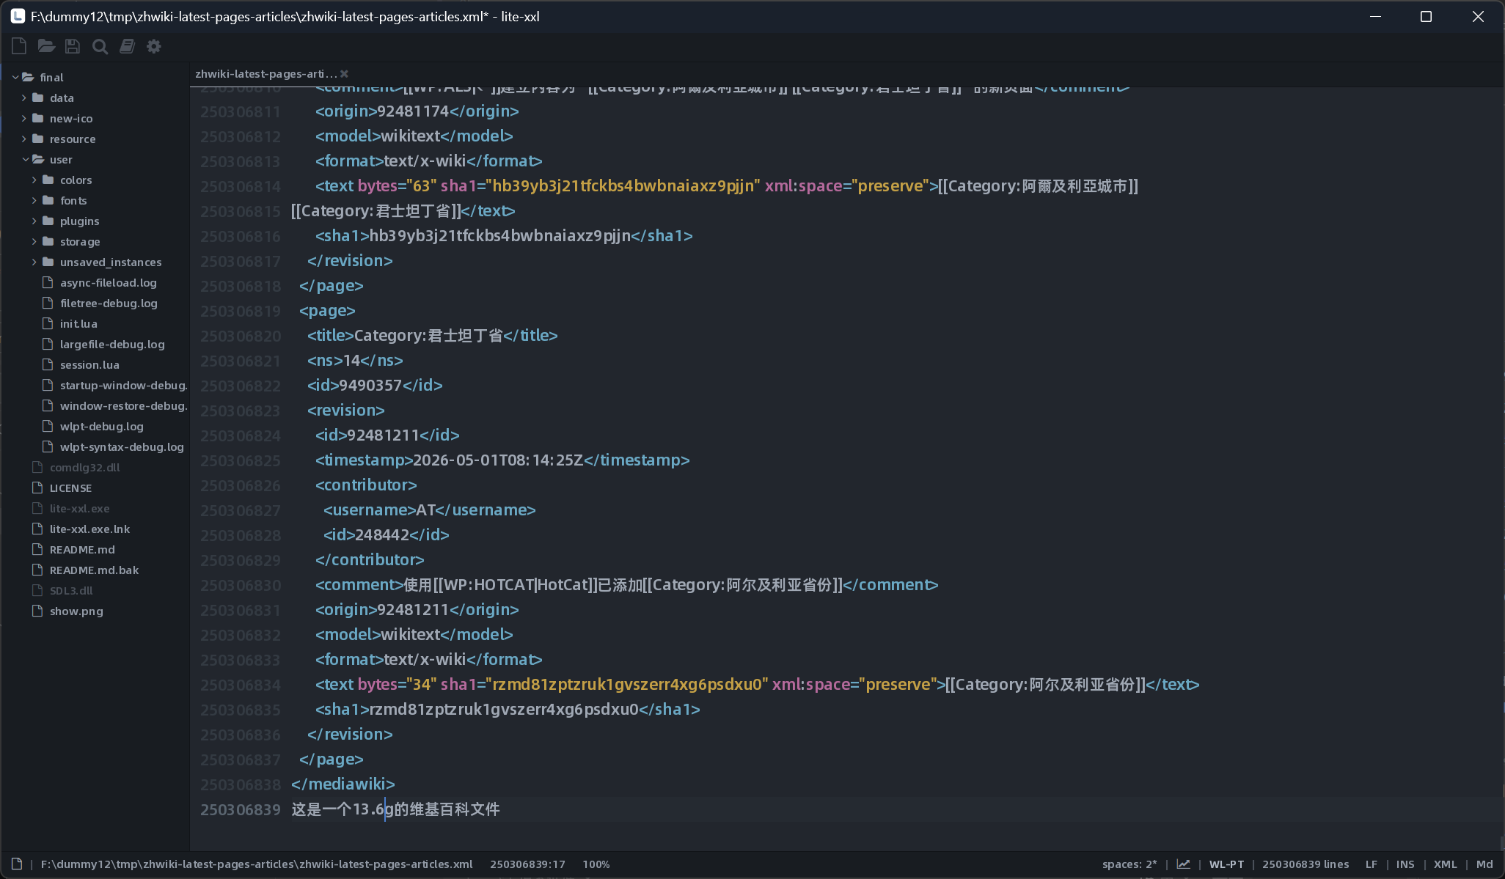The width and height of the screenshot is (1505, 879).
Task: Expand the colors folder
Action: tap(34, 180)
